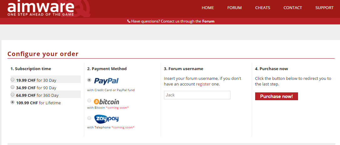Screen dimensions: 340x145
Task: Click the 'Configure your order' heading
Action: (x=43, y=54)
